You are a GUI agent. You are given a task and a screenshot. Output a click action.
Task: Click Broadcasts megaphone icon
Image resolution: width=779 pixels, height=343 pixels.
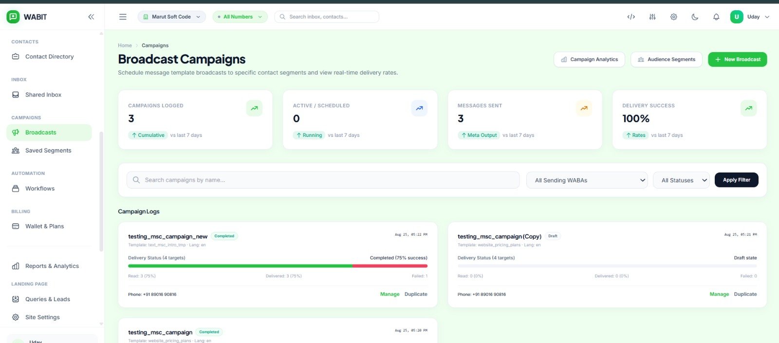16,133
